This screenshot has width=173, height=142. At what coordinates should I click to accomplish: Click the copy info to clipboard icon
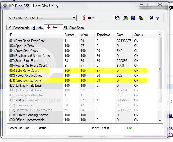(x=117, y=18)
